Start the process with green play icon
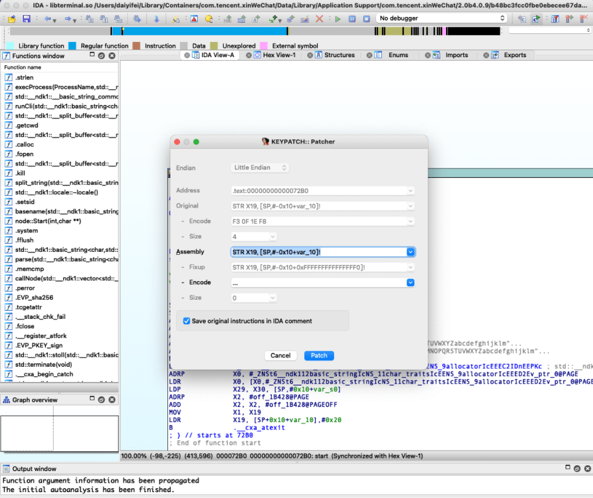593x498 pixels. (x=338, y=19)
